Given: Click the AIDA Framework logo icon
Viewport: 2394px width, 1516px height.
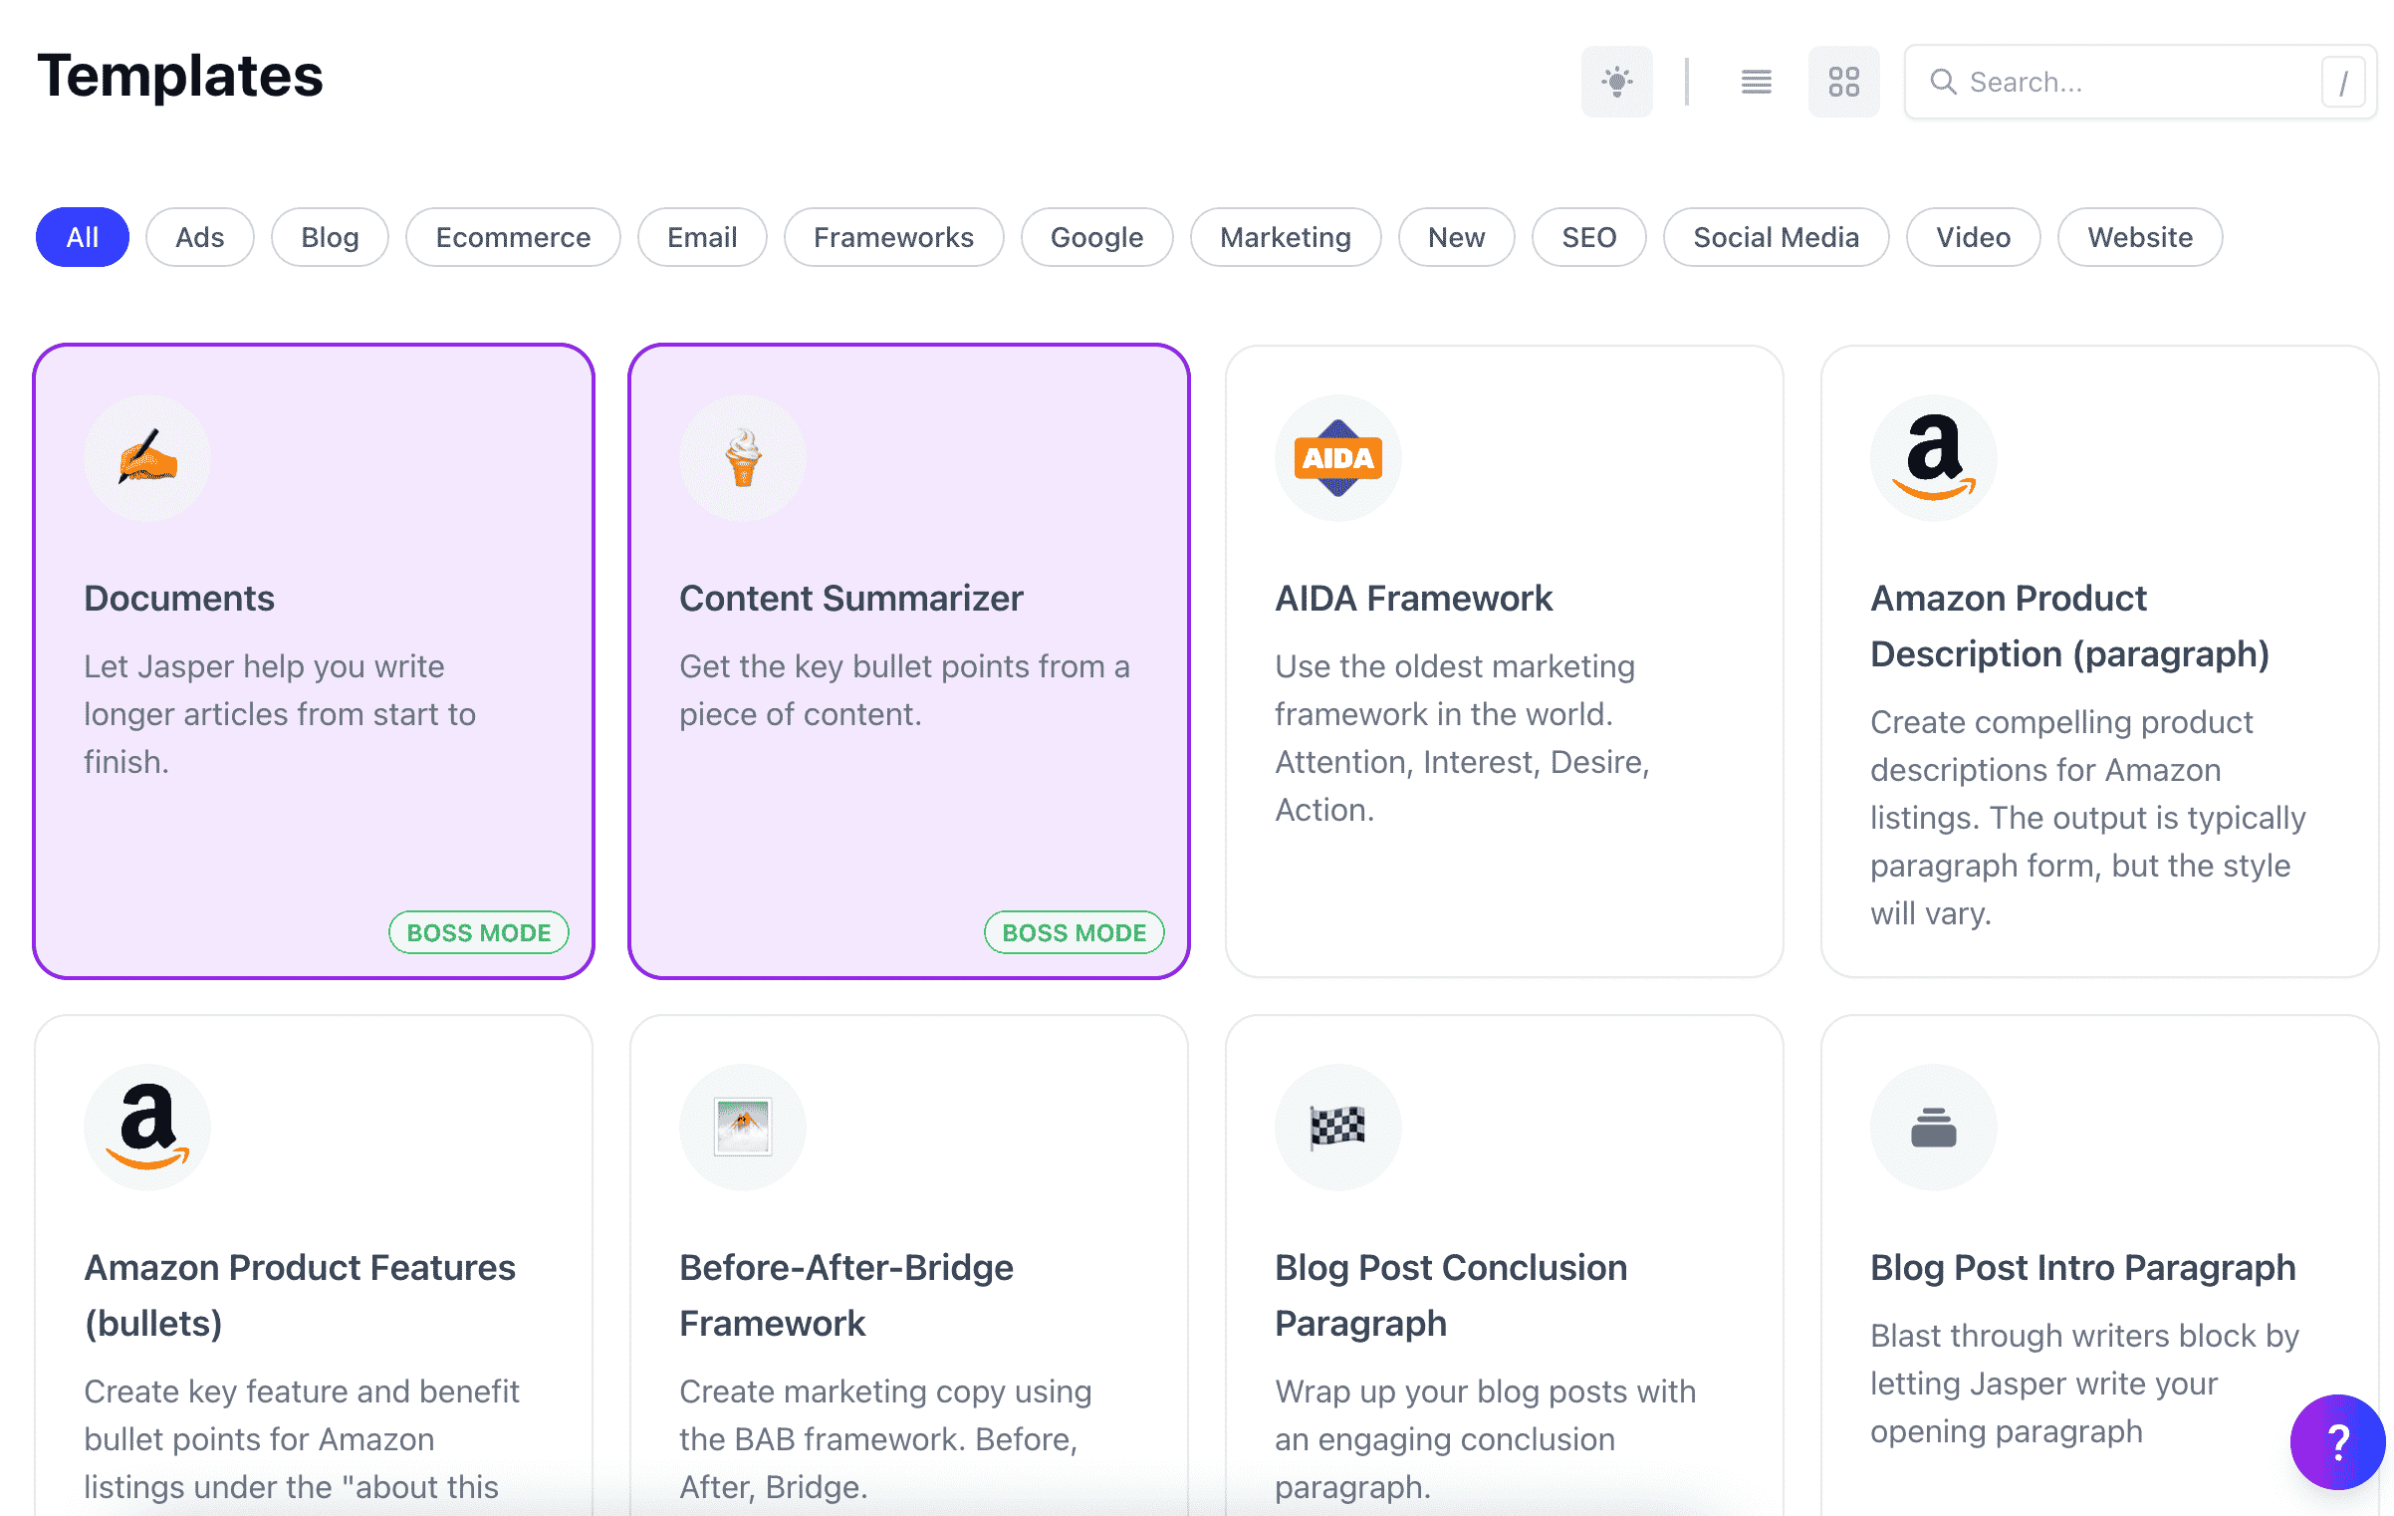Looking at the screenshot, I should (1338, 458).
